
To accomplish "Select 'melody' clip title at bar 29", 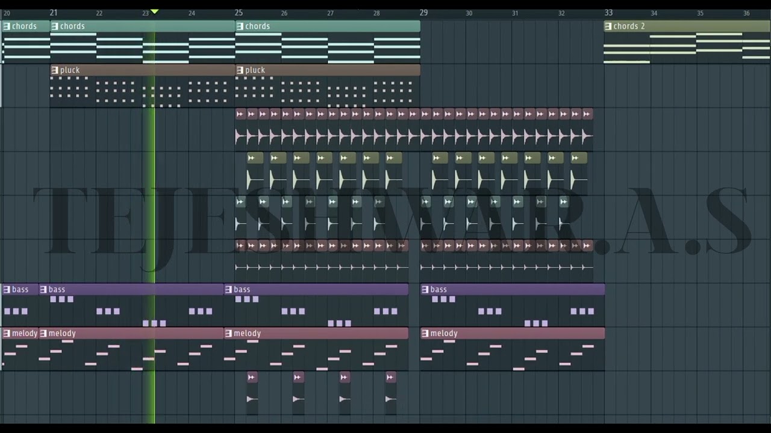I will pos(444,334).
